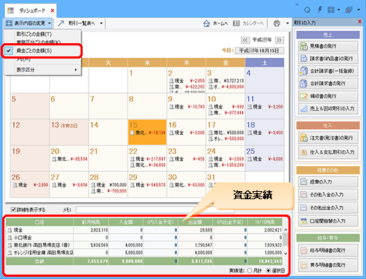The image size is (366, 279).
Task: Click the search magnifier icon in title bar
Action: pos(307,10)
